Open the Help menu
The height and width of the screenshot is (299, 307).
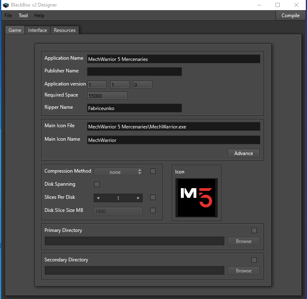(39, 16)
